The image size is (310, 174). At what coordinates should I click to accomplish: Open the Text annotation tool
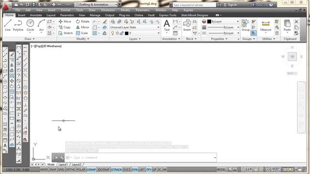pos(167,25)
